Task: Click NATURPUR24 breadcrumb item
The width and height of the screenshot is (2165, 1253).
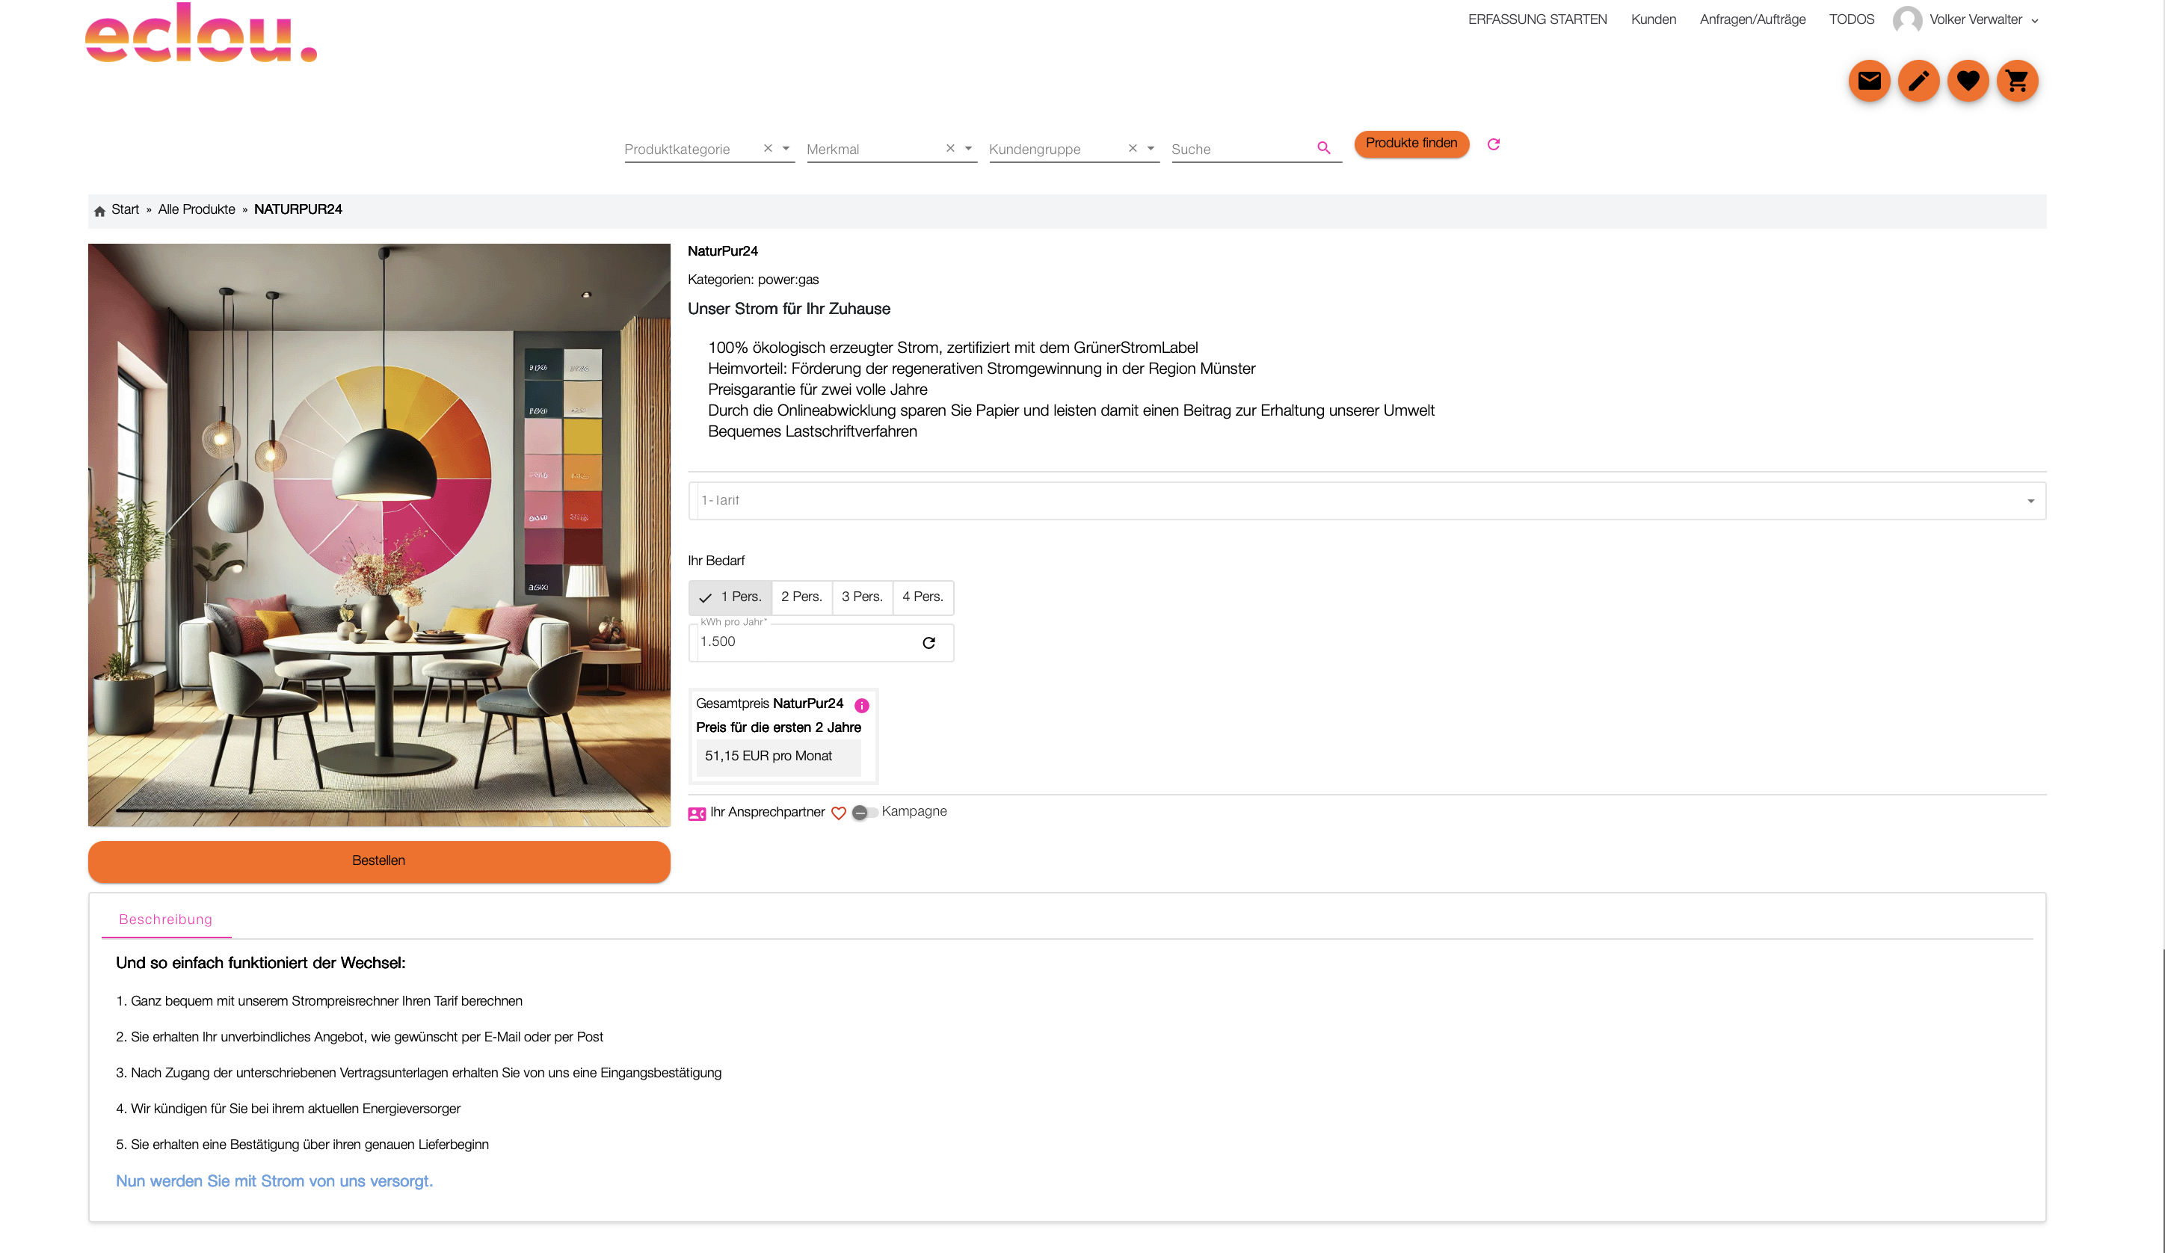Action: pos(298,209)
